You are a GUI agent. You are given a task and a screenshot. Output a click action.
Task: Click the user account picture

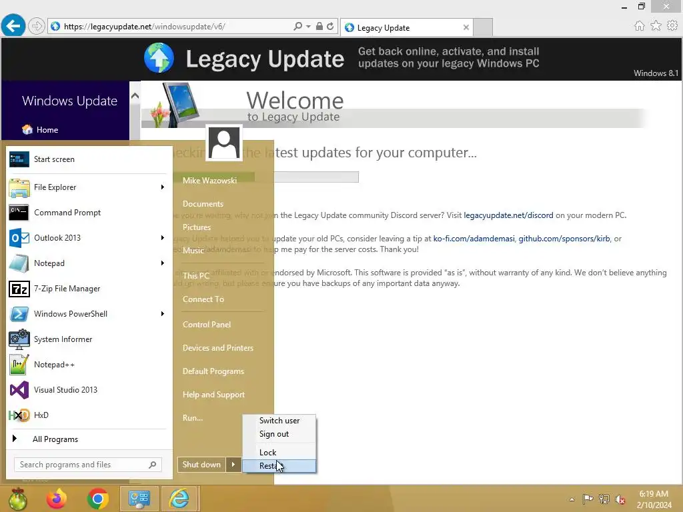(x=224, y=143)
